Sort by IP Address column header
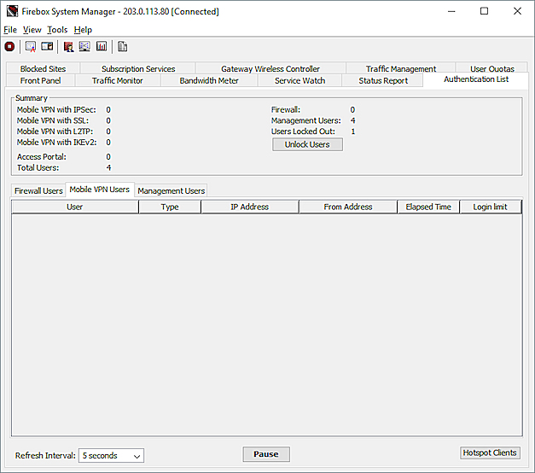 pyautogui.click(x=250, y=207)
